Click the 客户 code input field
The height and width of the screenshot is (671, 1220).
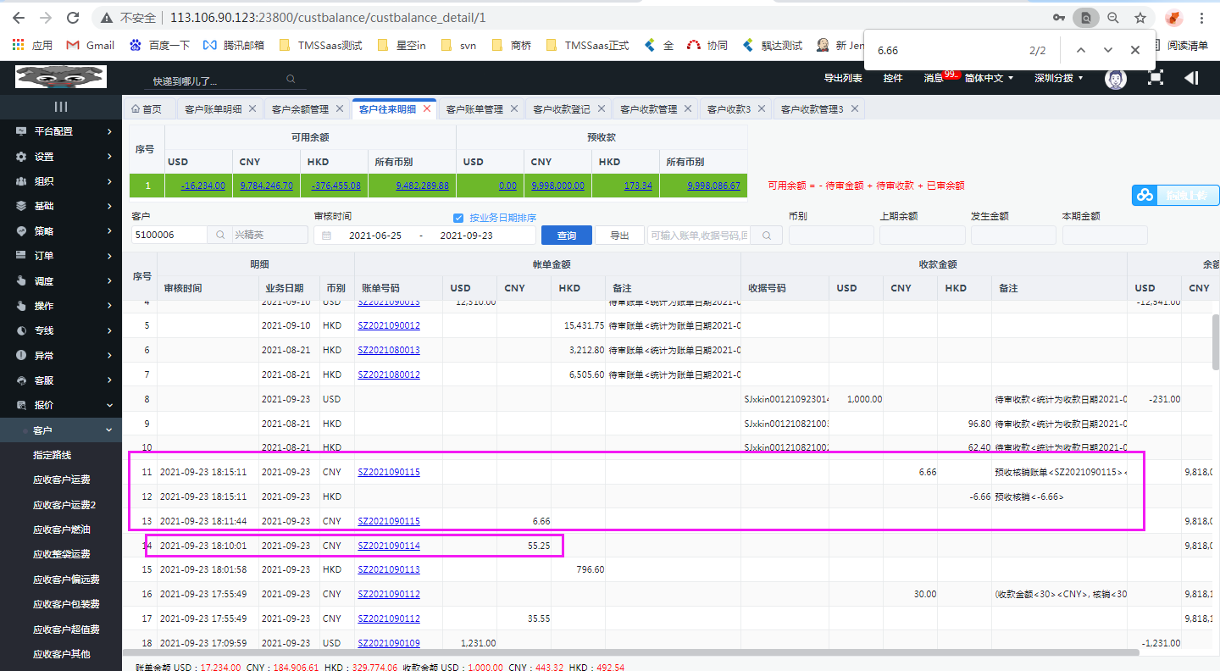pyautogui.click(x=169, y=235)
